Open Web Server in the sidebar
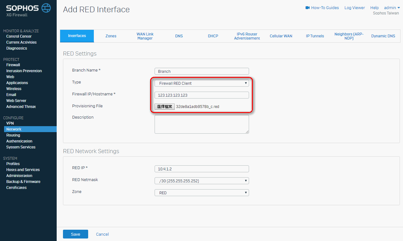This screenshot has height=241, width=403. point(16,101)
